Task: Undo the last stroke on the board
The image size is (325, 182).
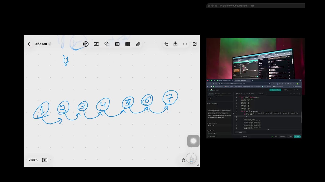Action: [x=166, y=44]
